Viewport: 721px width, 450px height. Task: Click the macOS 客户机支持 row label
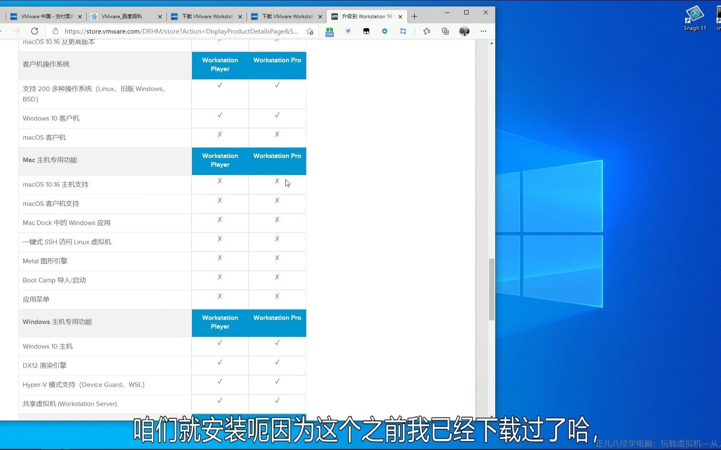[51, 204]
